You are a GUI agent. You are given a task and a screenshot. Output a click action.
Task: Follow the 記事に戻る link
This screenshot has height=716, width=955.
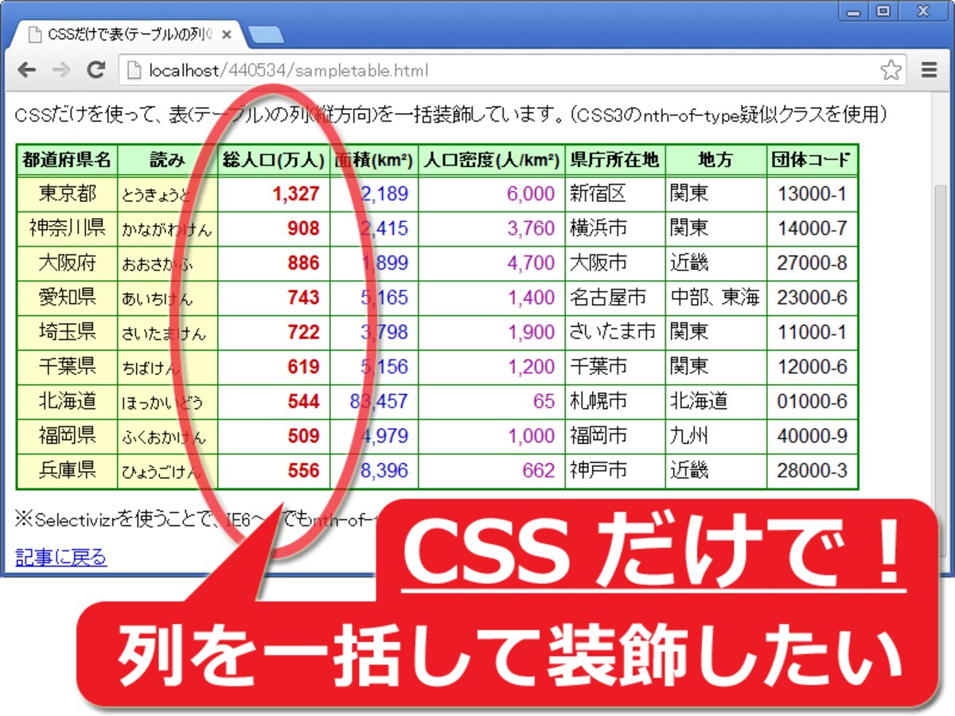(x=60, y=557)
